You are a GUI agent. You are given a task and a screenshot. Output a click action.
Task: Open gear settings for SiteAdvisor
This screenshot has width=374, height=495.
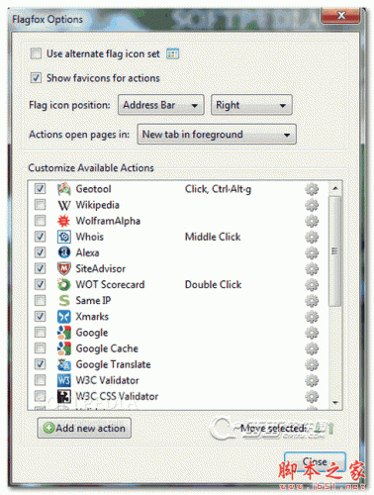pos(312,268)
